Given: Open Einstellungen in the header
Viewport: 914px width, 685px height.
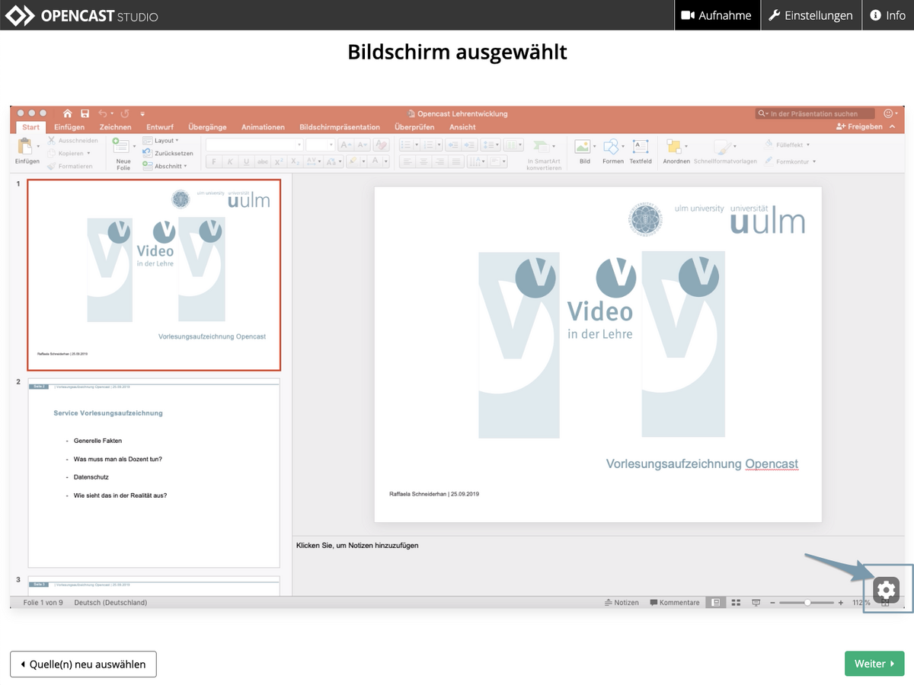Looking at the screenshot, I should (811, 15).
